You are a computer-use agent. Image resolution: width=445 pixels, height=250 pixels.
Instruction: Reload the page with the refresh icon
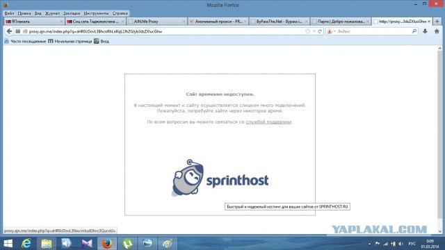pos(320,31)
